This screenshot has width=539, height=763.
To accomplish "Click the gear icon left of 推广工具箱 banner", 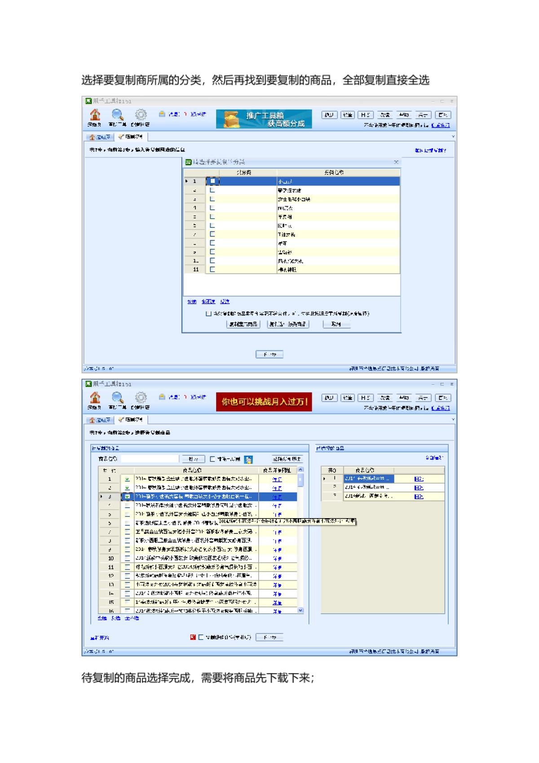I will point(141,115).
